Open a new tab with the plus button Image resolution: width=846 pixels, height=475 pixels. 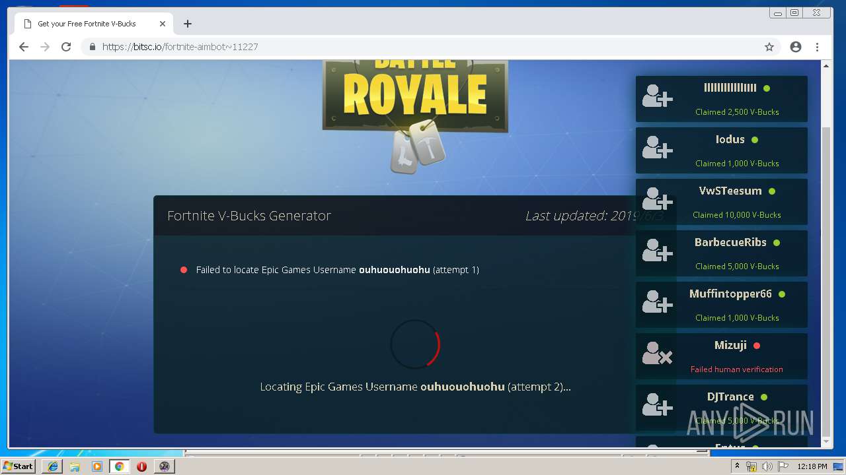[188, 24]
